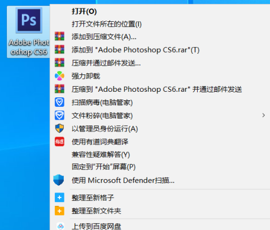Choose 强力卸载 from the menu
This screenshot has height=230, width=270.
click(x=86, y=76)
